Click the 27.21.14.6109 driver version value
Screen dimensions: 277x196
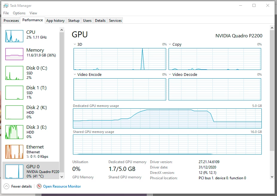click(209, 162)
